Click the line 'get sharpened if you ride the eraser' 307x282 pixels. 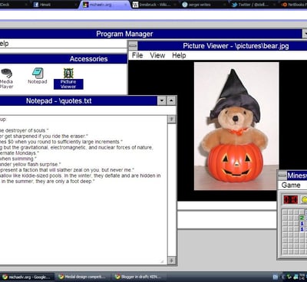44,136
